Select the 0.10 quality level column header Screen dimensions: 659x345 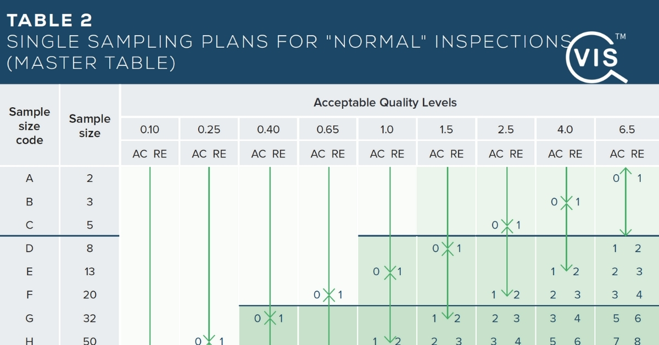click(149, 130)
